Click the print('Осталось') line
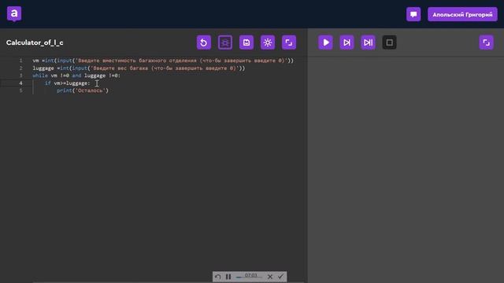This screenshot has height=283, width=504. 83,90
